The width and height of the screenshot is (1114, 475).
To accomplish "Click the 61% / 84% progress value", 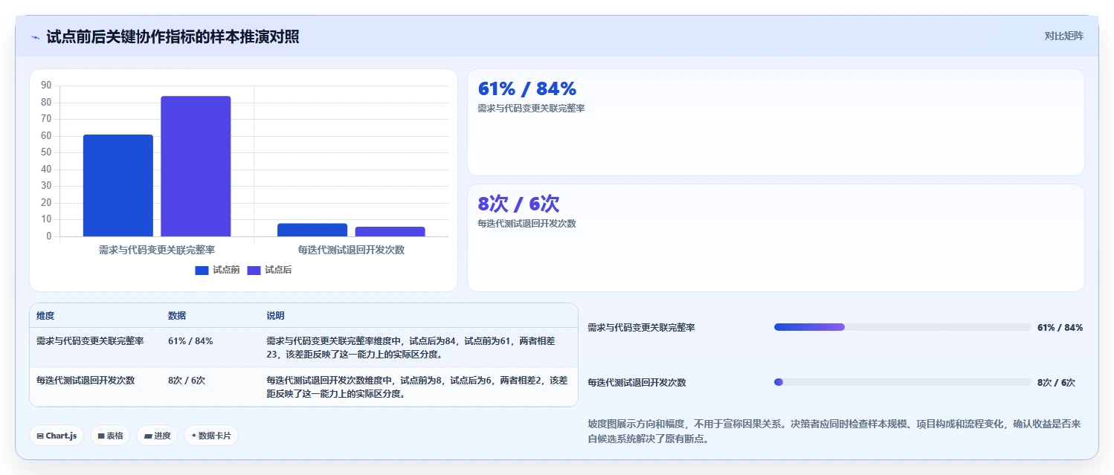I will (x=1060, y=327).
